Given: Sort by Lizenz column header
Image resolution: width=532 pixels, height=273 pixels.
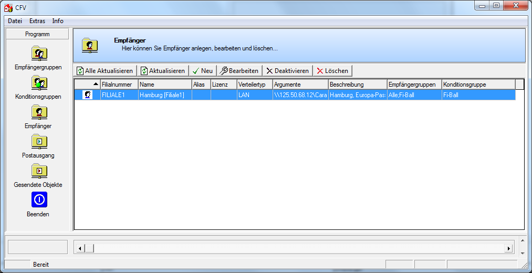Looking at the screenshot, I should pyautogui.click(x=224, y=85).
